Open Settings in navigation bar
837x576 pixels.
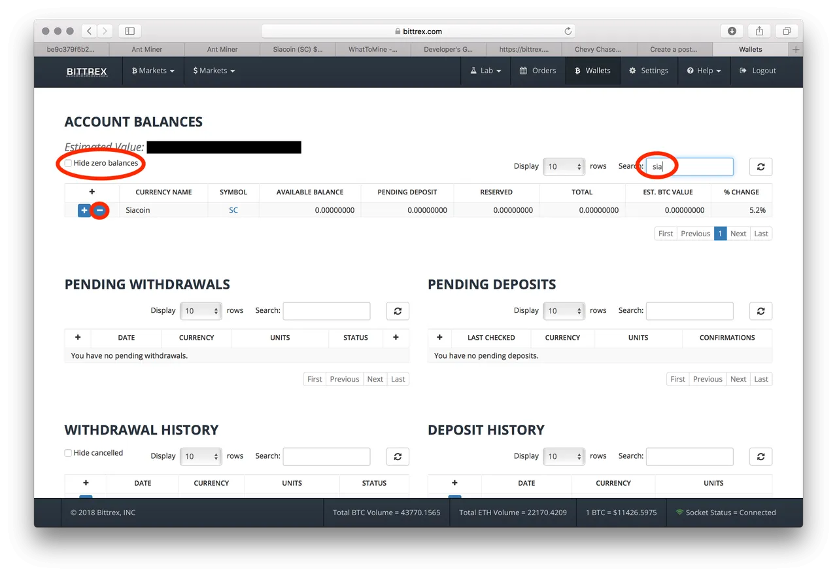point(649,71)
